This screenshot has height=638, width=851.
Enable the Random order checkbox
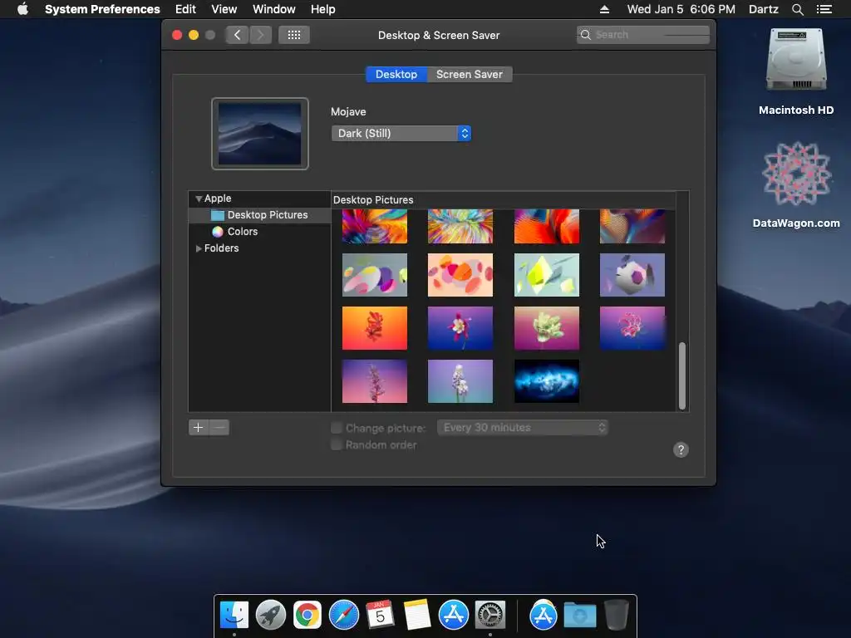337,445
